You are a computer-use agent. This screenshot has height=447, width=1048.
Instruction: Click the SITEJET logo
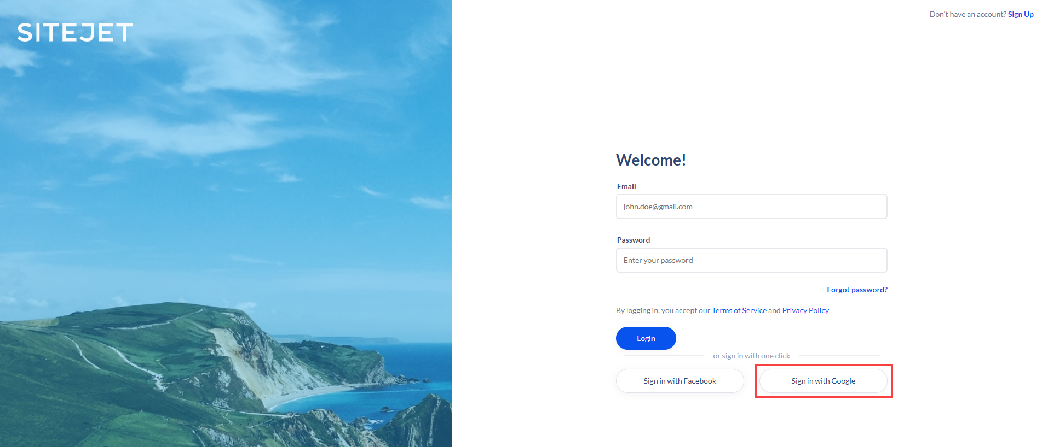(x=75, y=33)
